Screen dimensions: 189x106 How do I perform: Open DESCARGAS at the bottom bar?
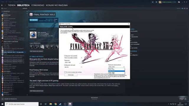click(x=94, y=98)
